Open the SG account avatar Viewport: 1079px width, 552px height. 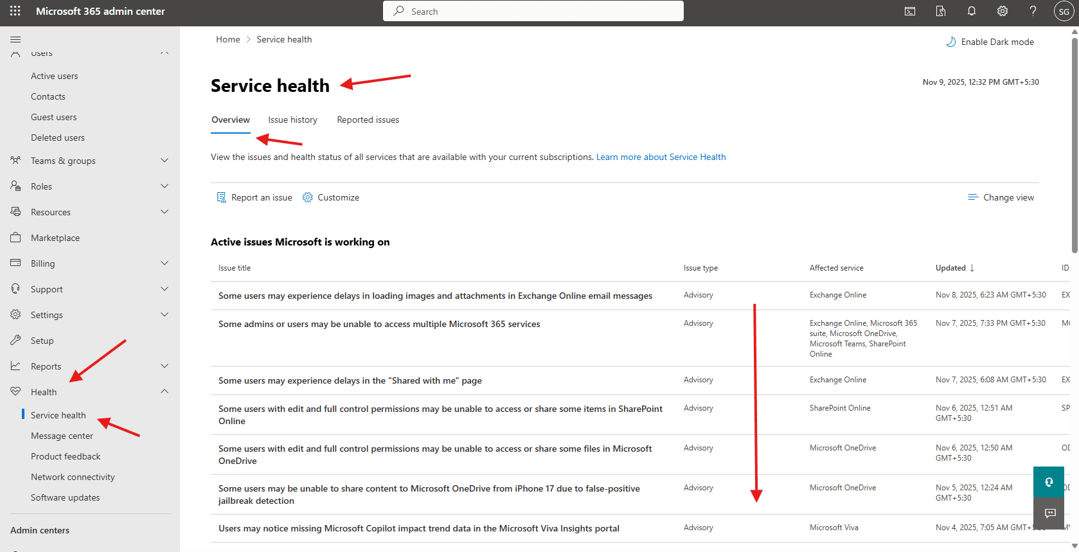pyautogui.click(x=1064, y=11)
